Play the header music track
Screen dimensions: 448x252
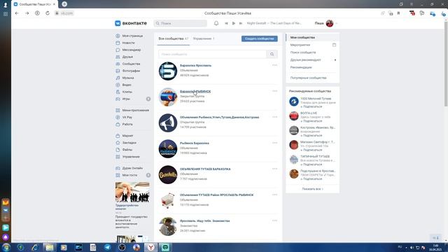234,23
